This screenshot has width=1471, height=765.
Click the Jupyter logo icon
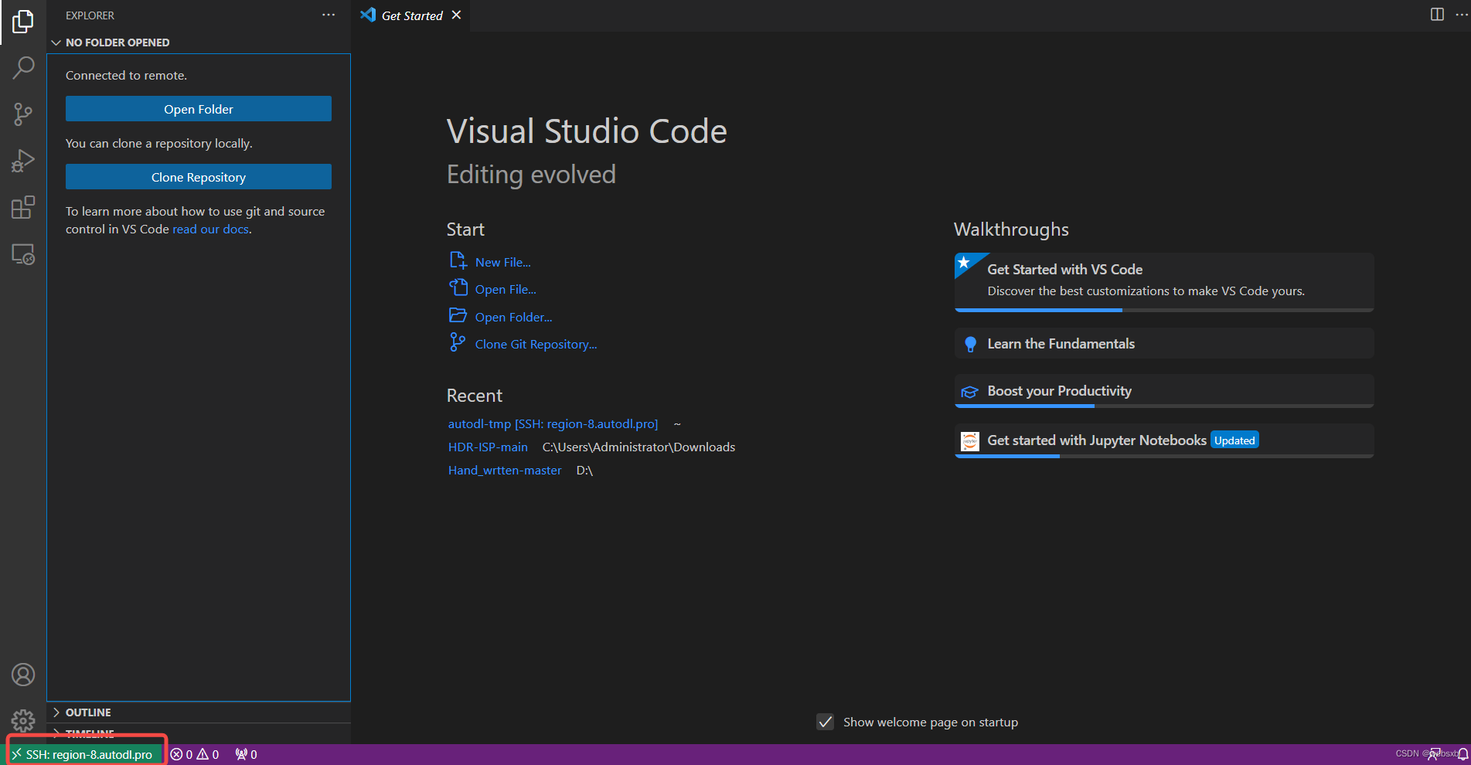click(969, 440)
